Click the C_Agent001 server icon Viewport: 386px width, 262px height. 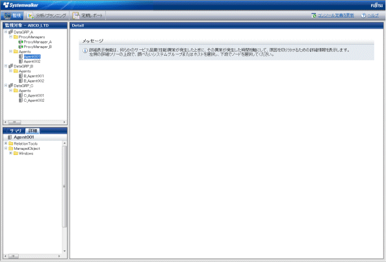21,95
